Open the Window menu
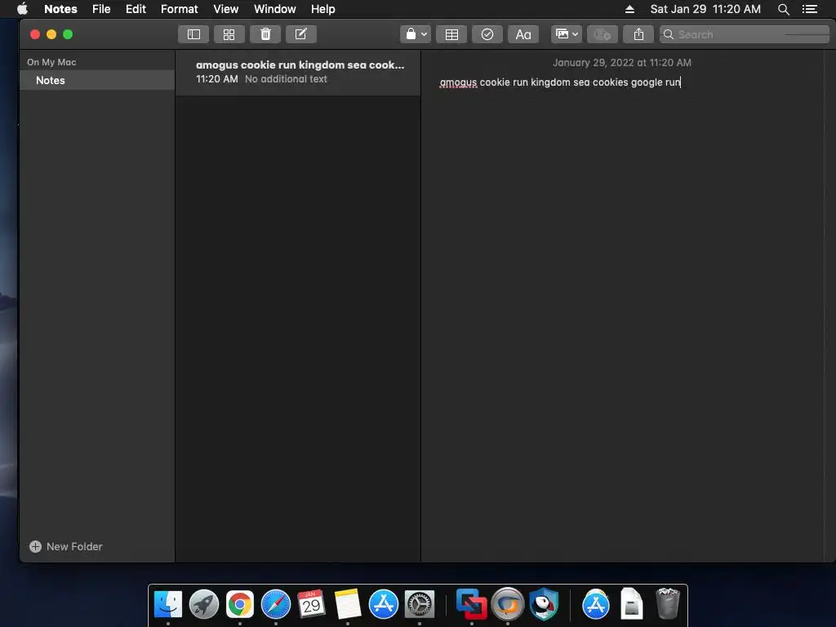 pyautogui.click(x=274, y=9)
